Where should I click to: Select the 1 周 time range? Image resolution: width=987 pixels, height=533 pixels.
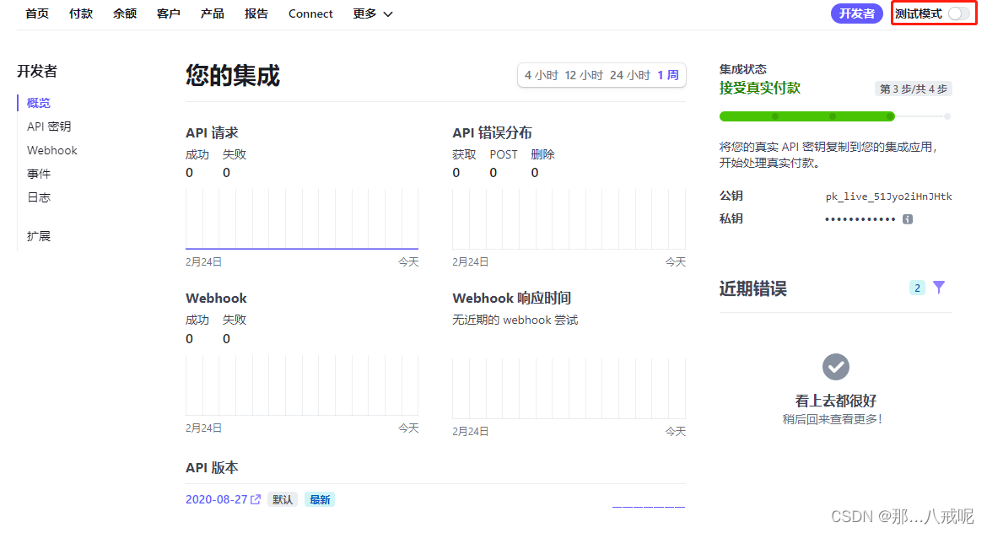666,74
